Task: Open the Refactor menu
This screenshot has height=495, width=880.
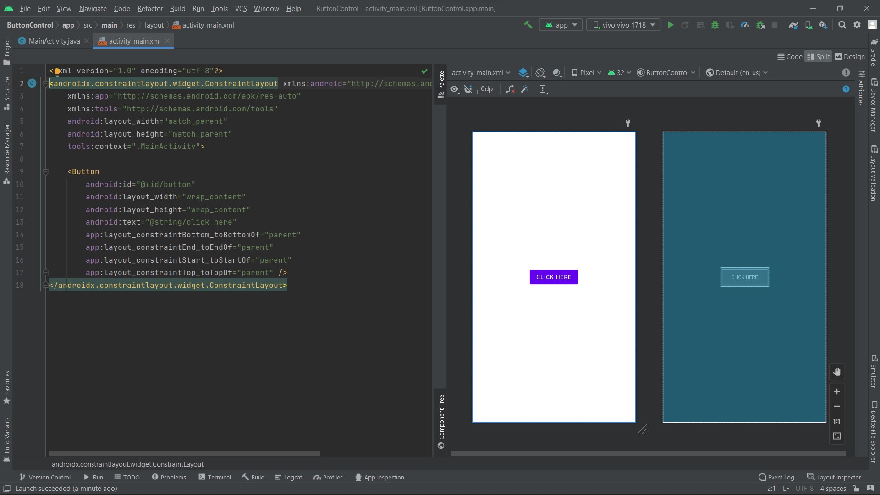Action: 150,8
